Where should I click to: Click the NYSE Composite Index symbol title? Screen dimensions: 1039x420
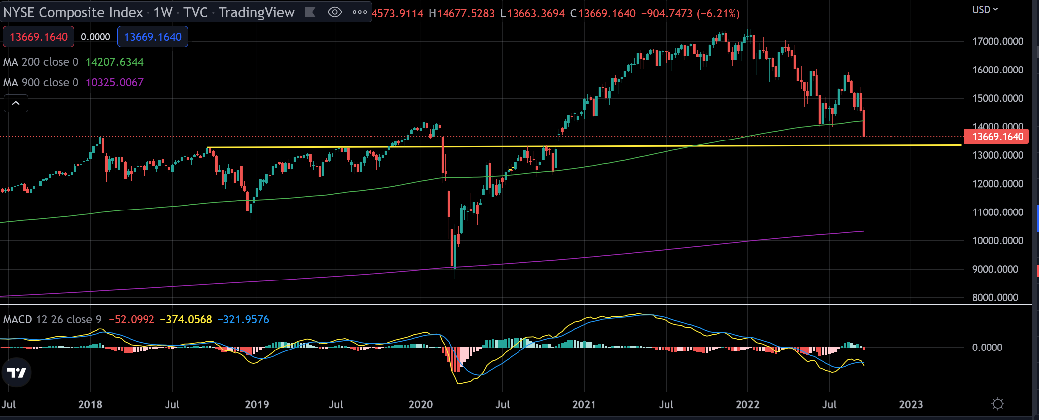pyautogui.click(x=73, y=12)
